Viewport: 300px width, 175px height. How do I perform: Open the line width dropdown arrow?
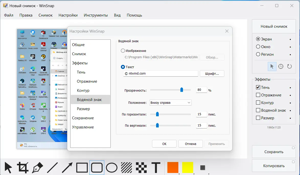pos(209,174)
